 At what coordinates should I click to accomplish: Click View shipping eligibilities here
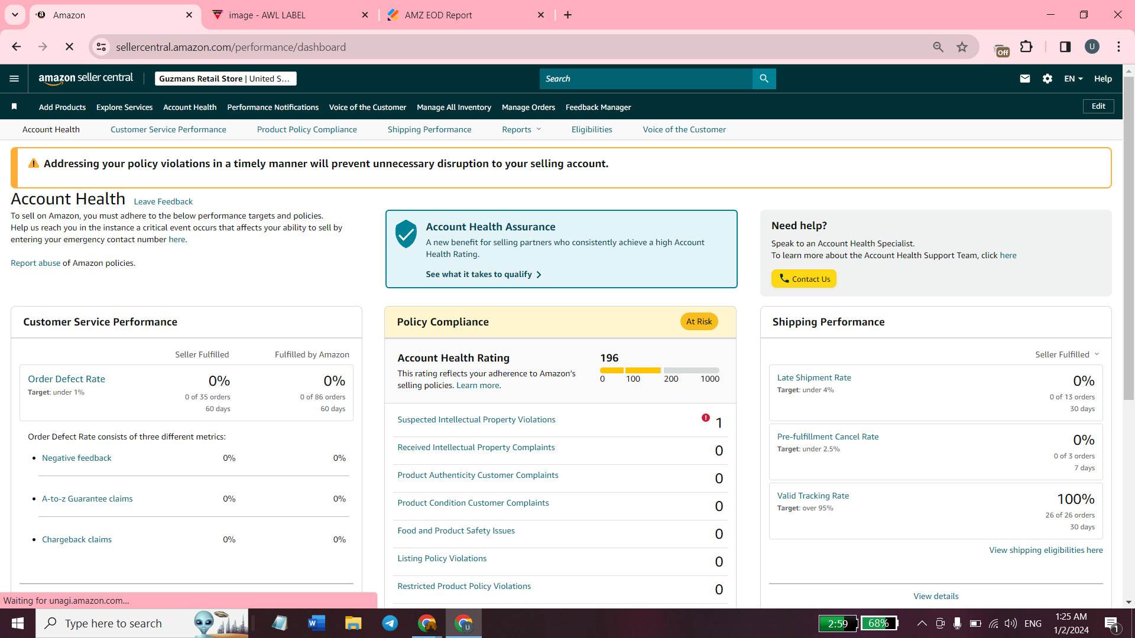coord(1046,550)
